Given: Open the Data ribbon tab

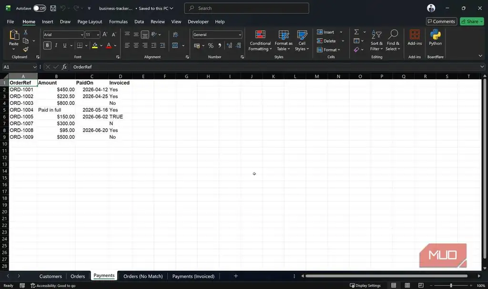Looking at the screenshot, I should pos(139,21).
